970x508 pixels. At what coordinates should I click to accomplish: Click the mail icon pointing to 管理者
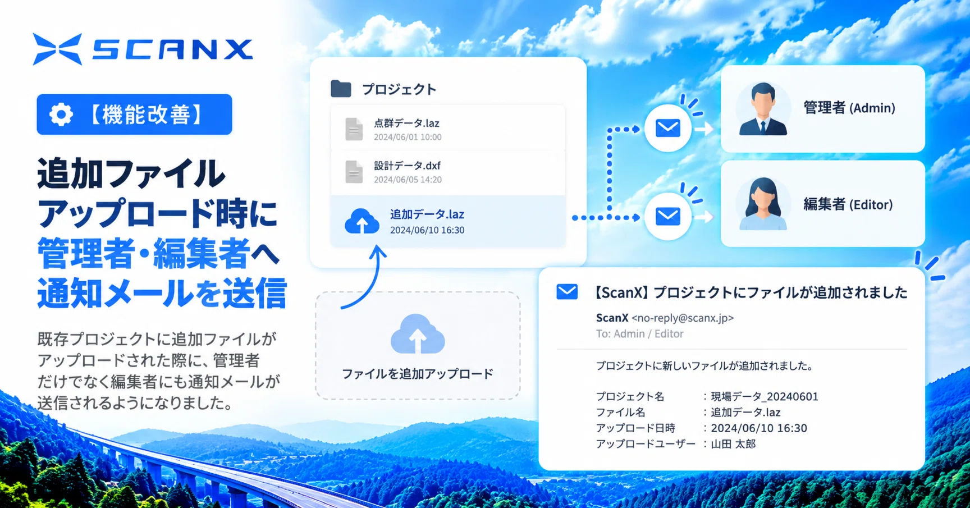(668, 129)
